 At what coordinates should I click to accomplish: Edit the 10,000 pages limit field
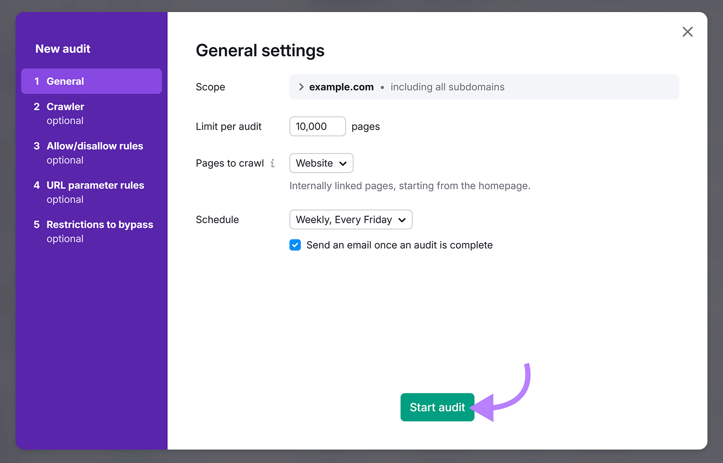click(317, 126)
